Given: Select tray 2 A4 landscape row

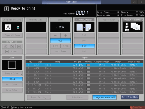Looking at the screenshot, I should click(84, 68).
